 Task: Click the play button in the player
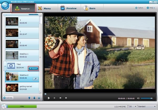[49, 98]
